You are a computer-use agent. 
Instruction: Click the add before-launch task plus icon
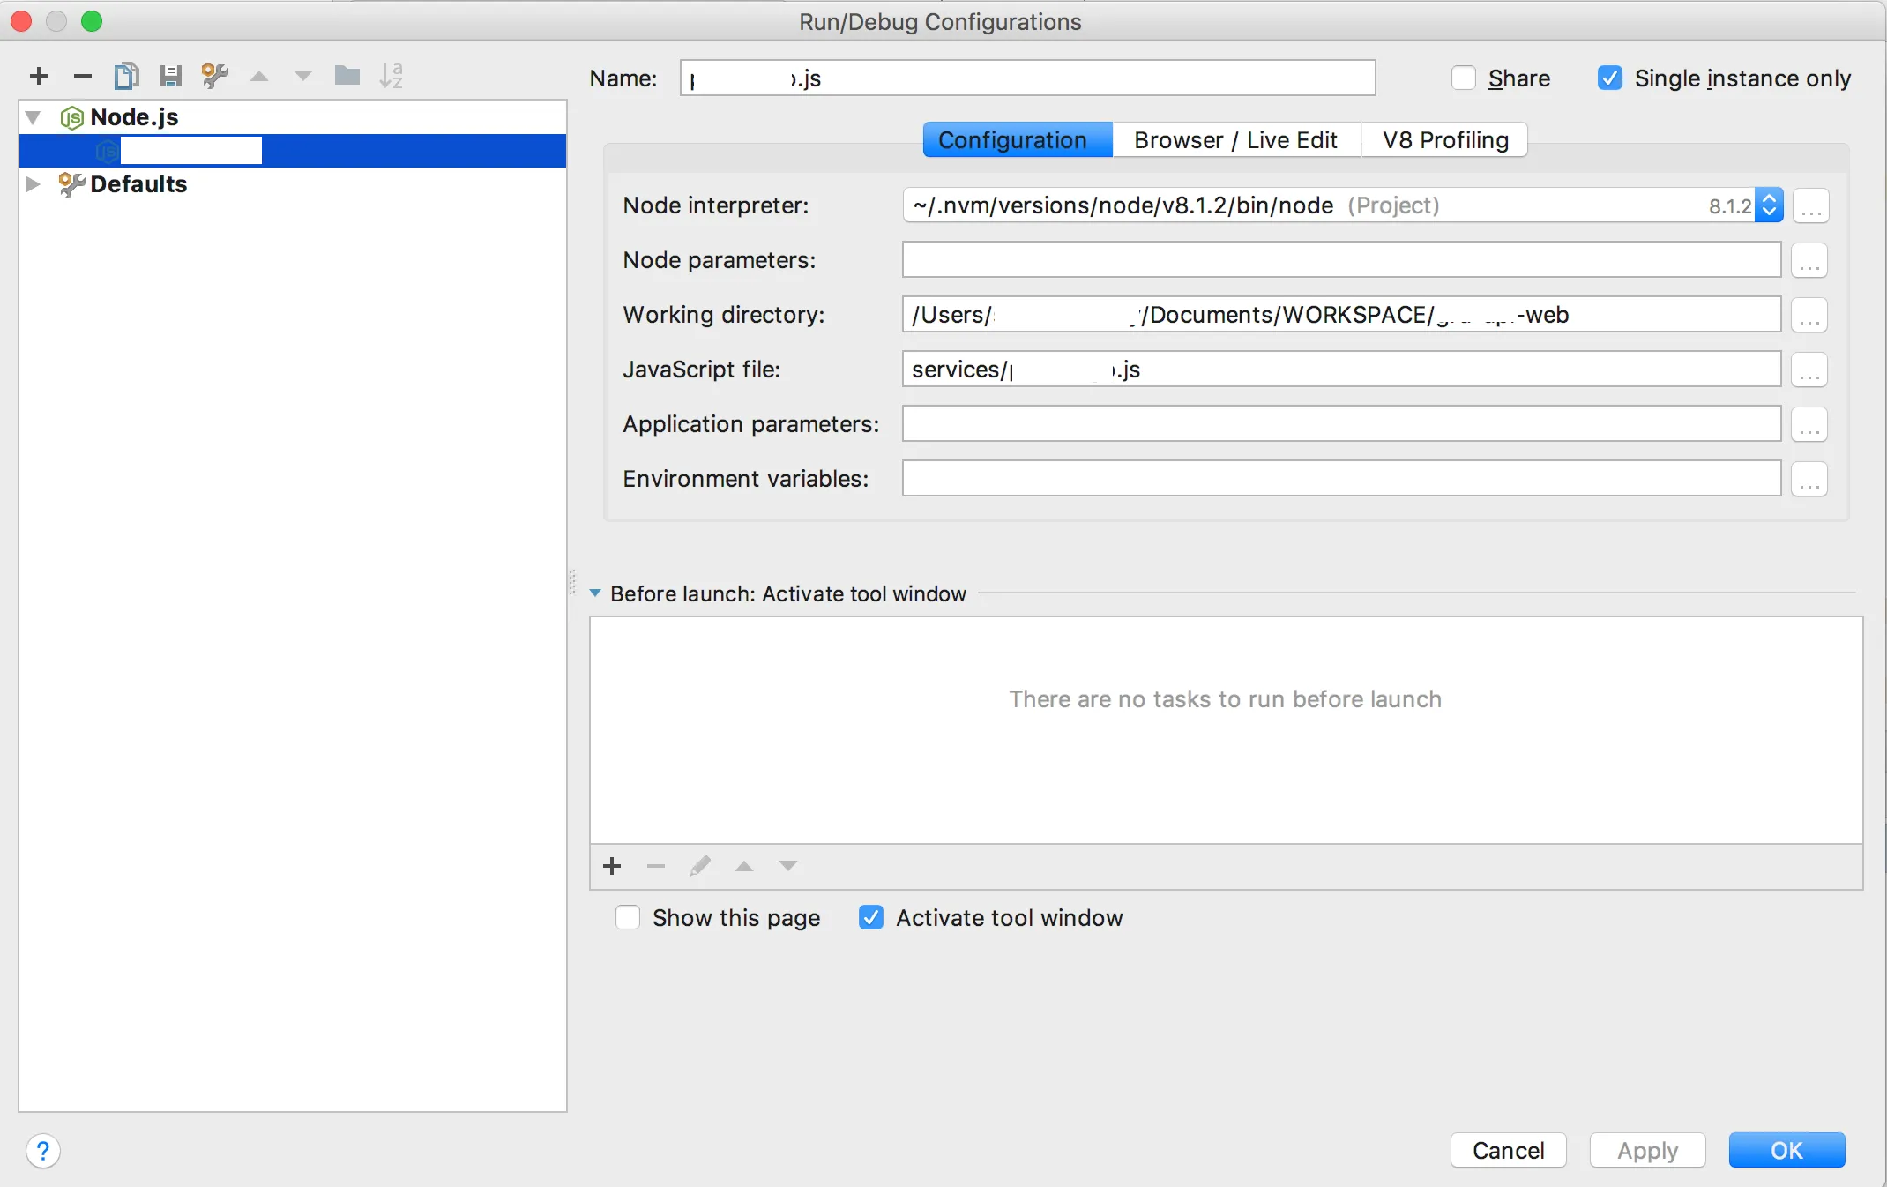612,866
